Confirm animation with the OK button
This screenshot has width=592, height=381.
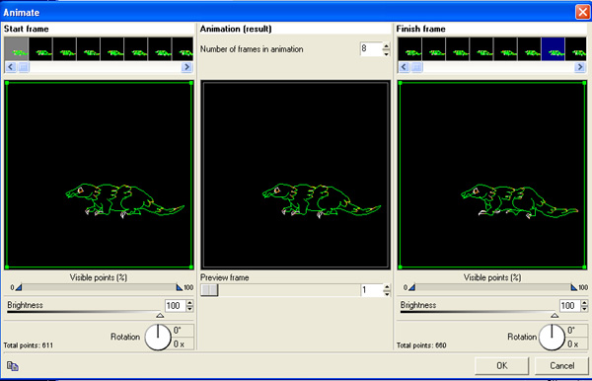click(x=502, y=365)
